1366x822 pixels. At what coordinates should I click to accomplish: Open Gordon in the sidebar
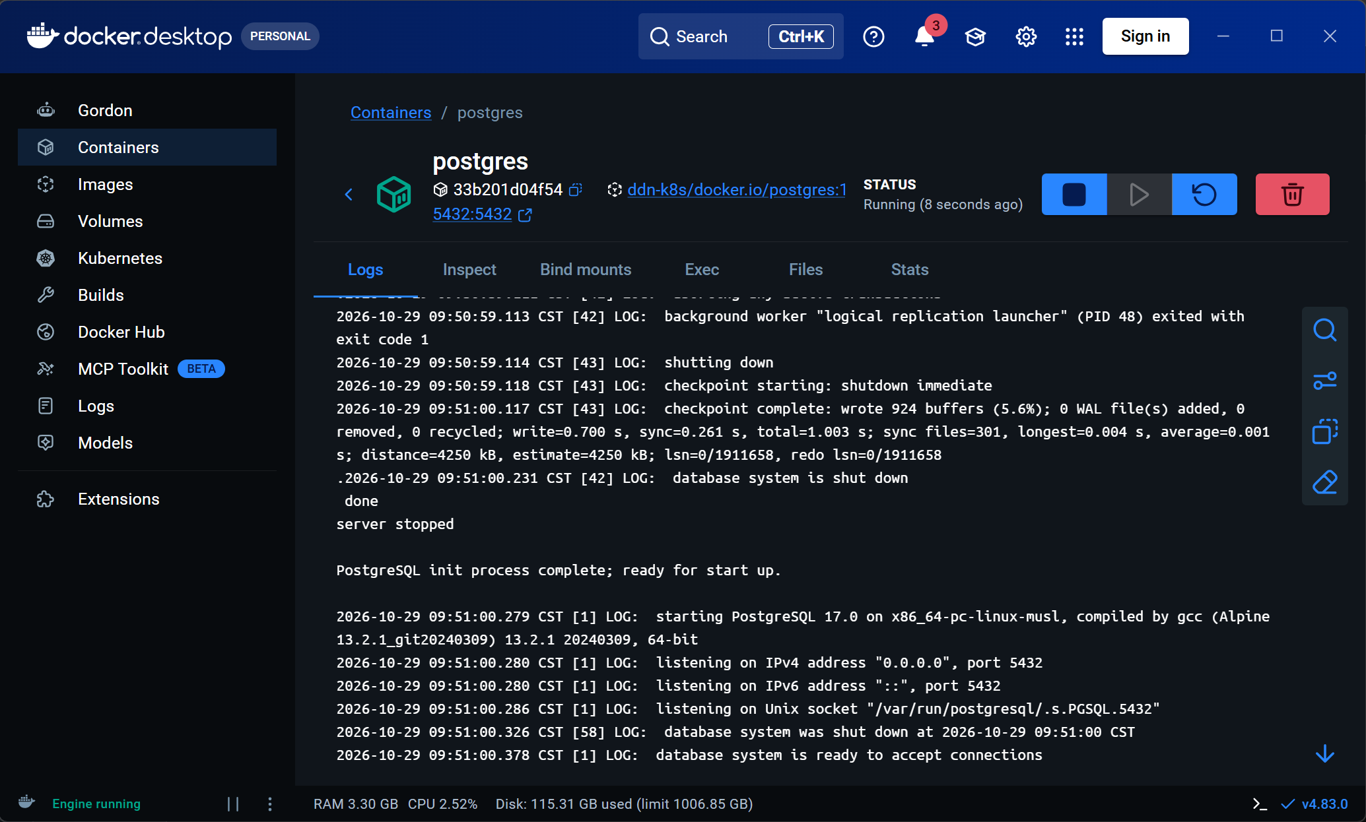coord(147,110)
